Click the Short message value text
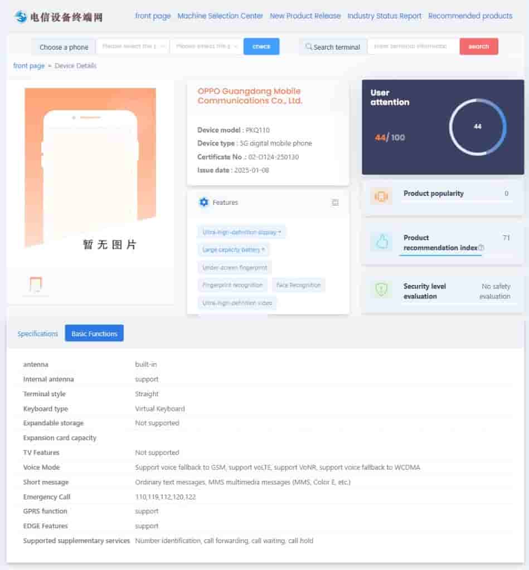The height and width of the screenshot is (570, 529). 243,482
